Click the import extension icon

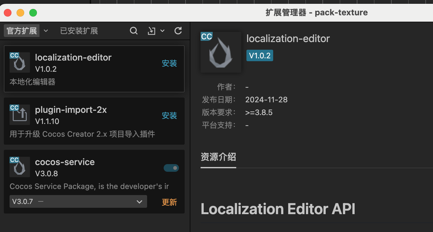pyautogui.click(x=152, y=31)
